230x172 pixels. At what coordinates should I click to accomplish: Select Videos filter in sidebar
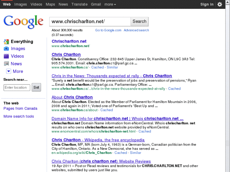point(17,56)
